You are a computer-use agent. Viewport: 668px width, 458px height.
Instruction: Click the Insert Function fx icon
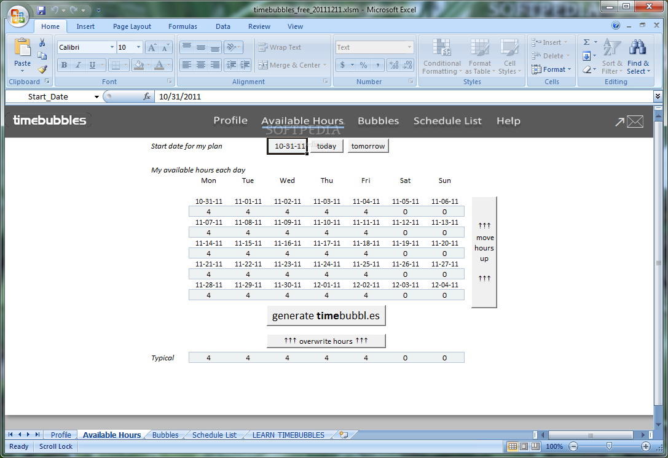pos(147,96)
